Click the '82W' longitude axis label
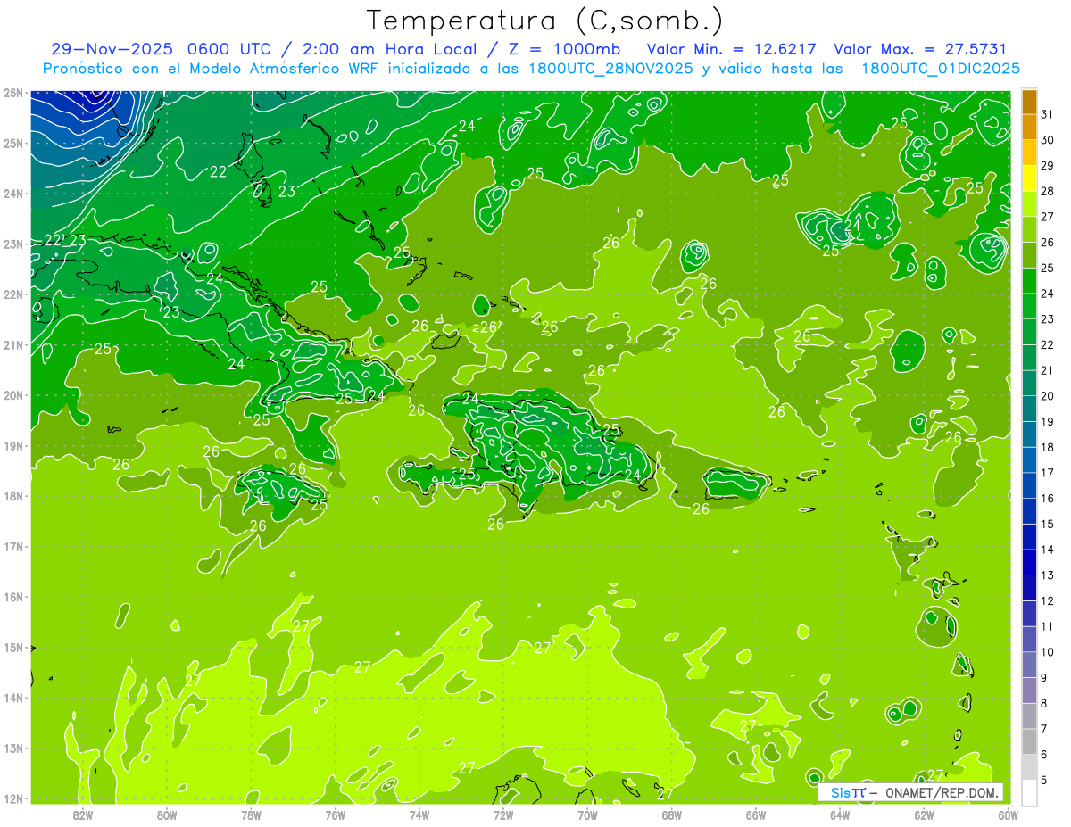 (x=83, y=814)
